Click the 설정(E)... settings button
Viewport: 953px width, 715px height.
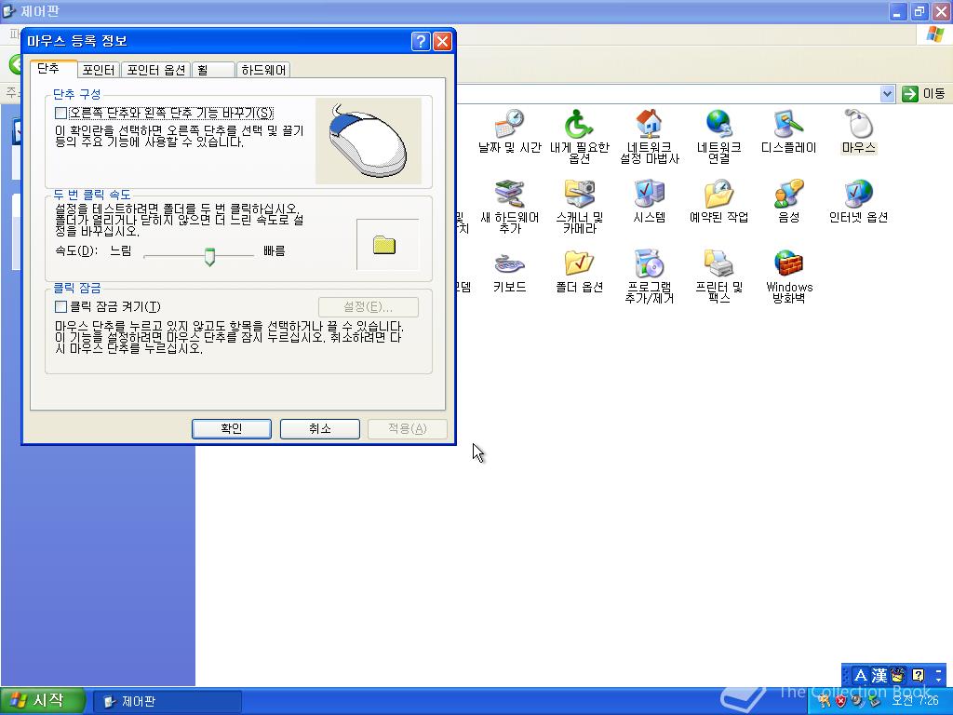click(369, 306)
